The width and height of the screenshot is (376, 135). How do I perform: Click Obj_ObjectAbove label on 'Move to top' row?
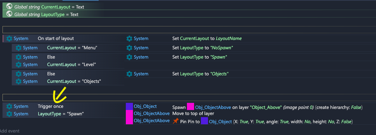click(152, 113)
